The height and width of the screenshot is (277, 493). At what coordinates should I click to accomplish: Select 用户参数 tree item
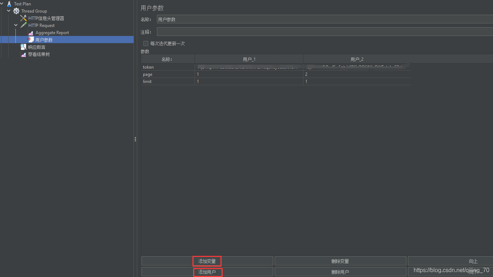(x=44, y=40)
